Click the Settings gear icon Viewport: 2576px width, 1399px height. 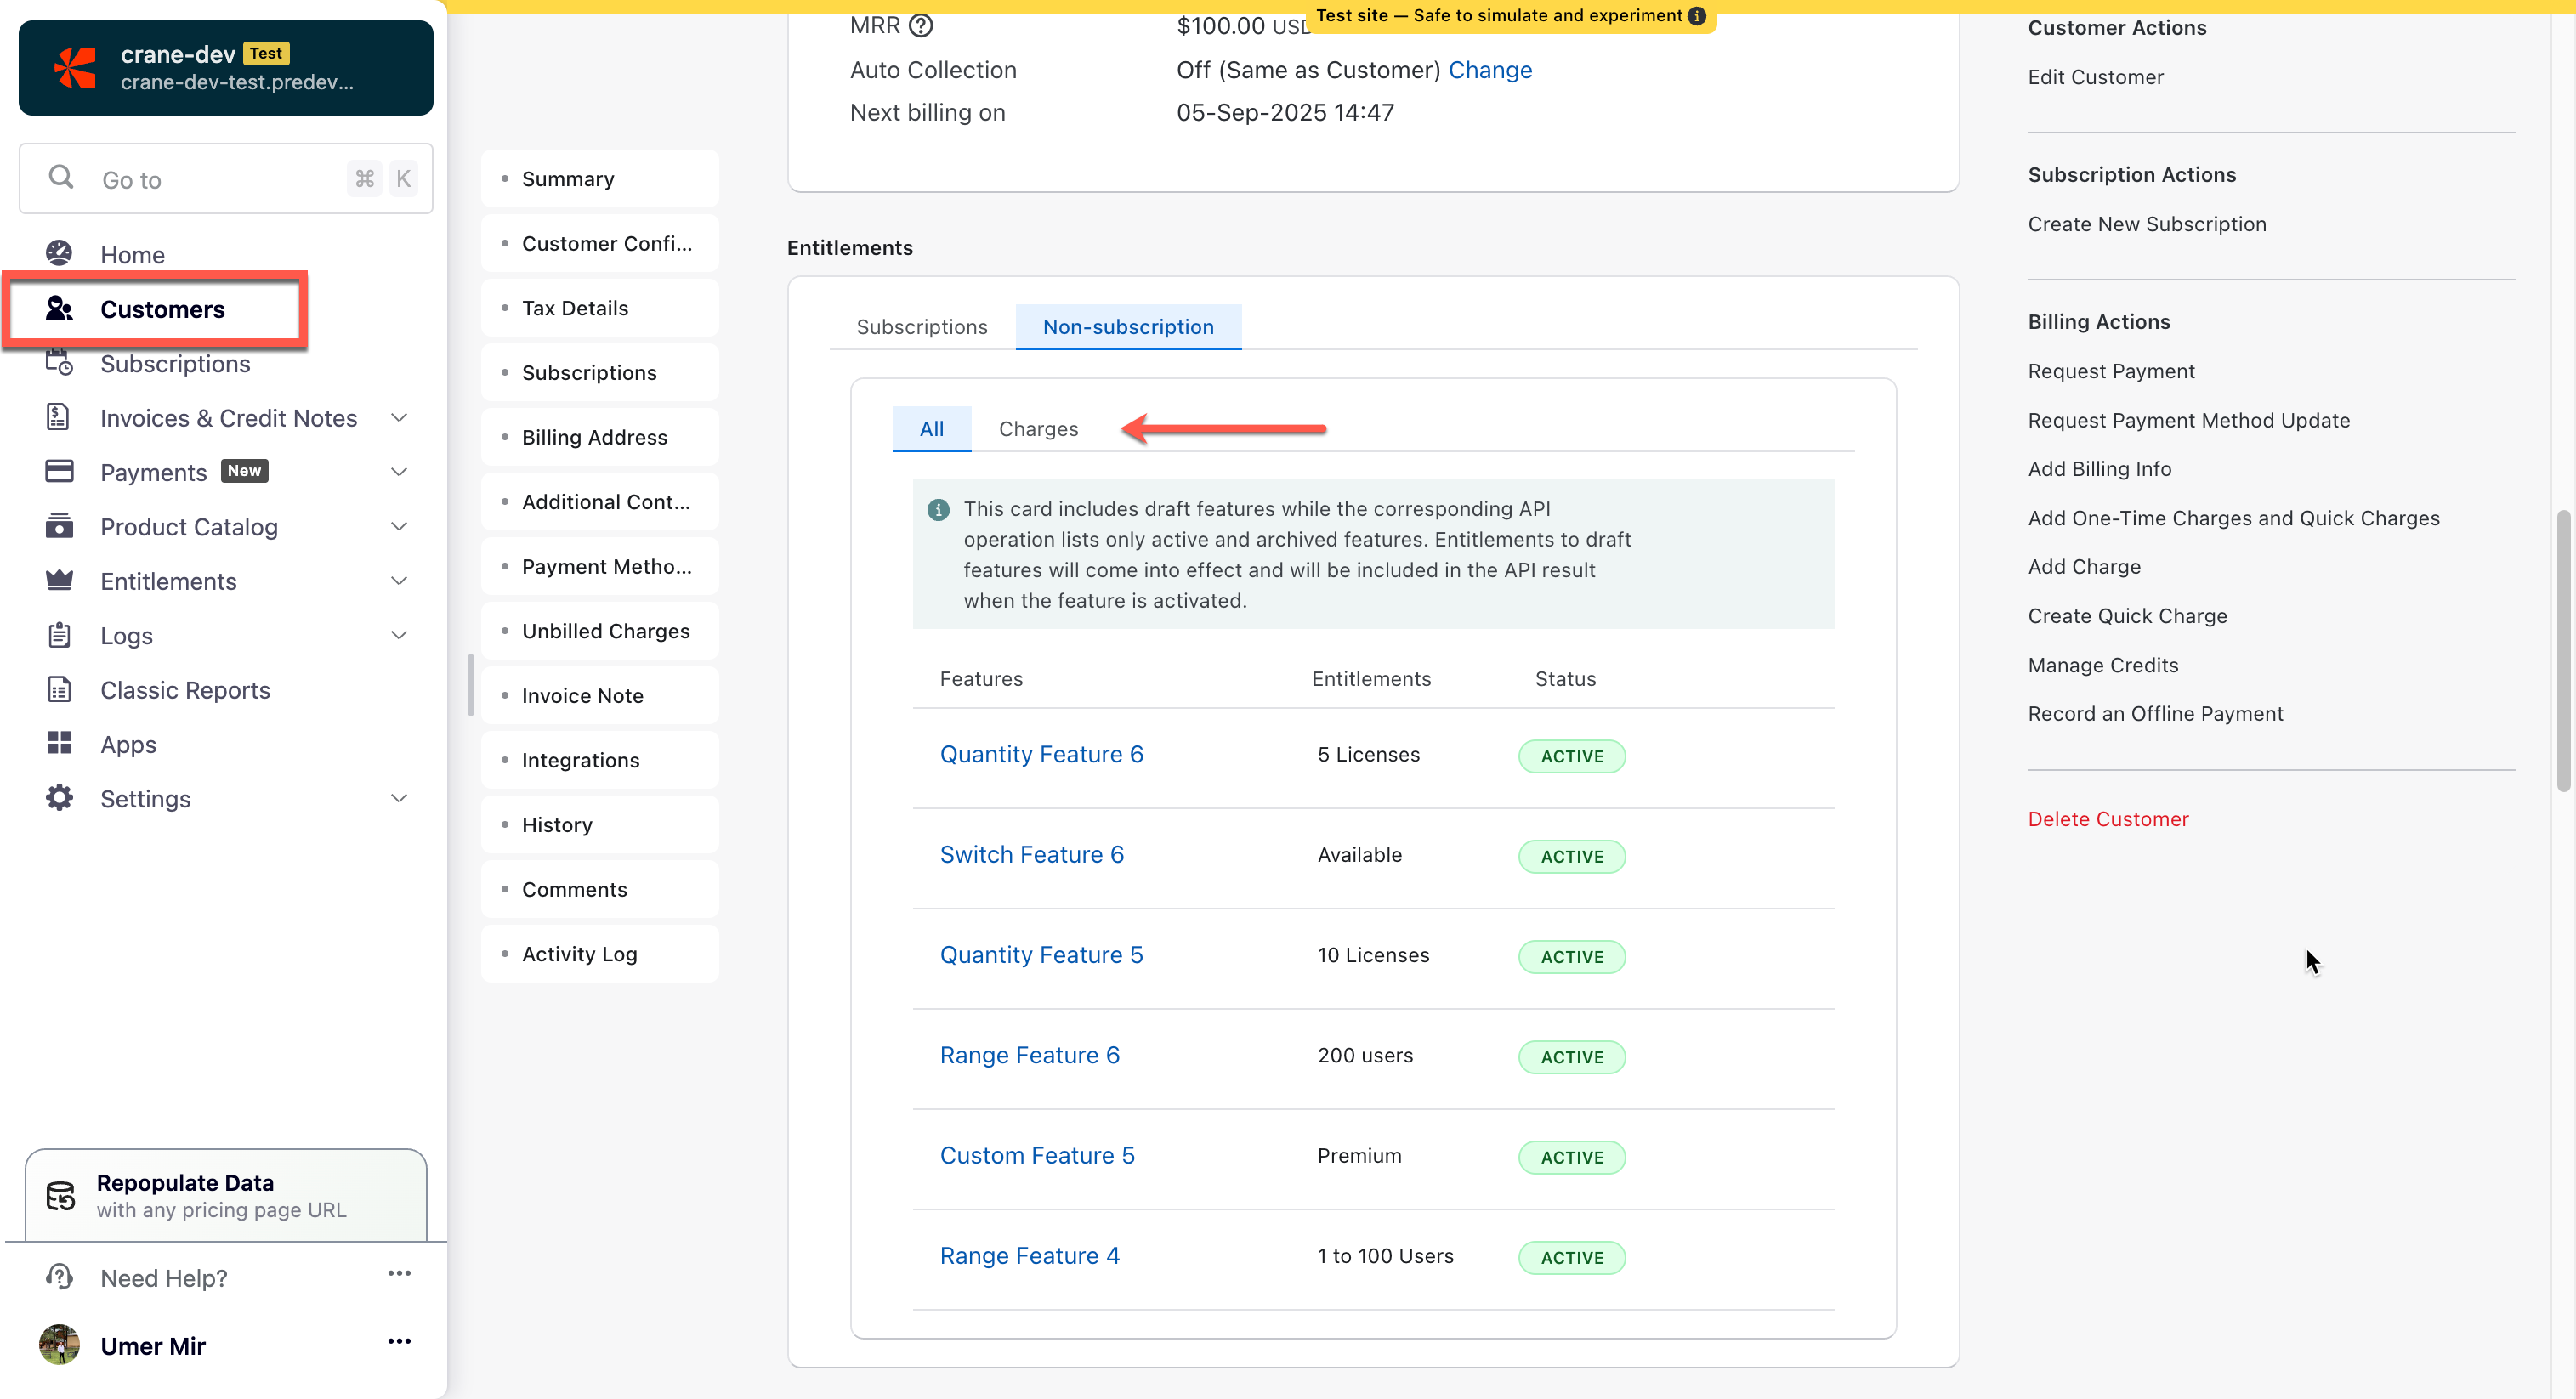59,798
